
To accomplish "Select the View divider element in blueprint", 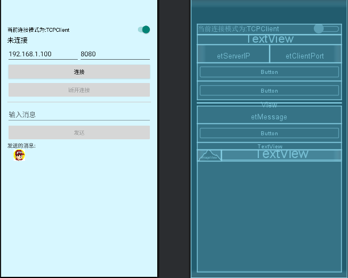I will point(269,103).
